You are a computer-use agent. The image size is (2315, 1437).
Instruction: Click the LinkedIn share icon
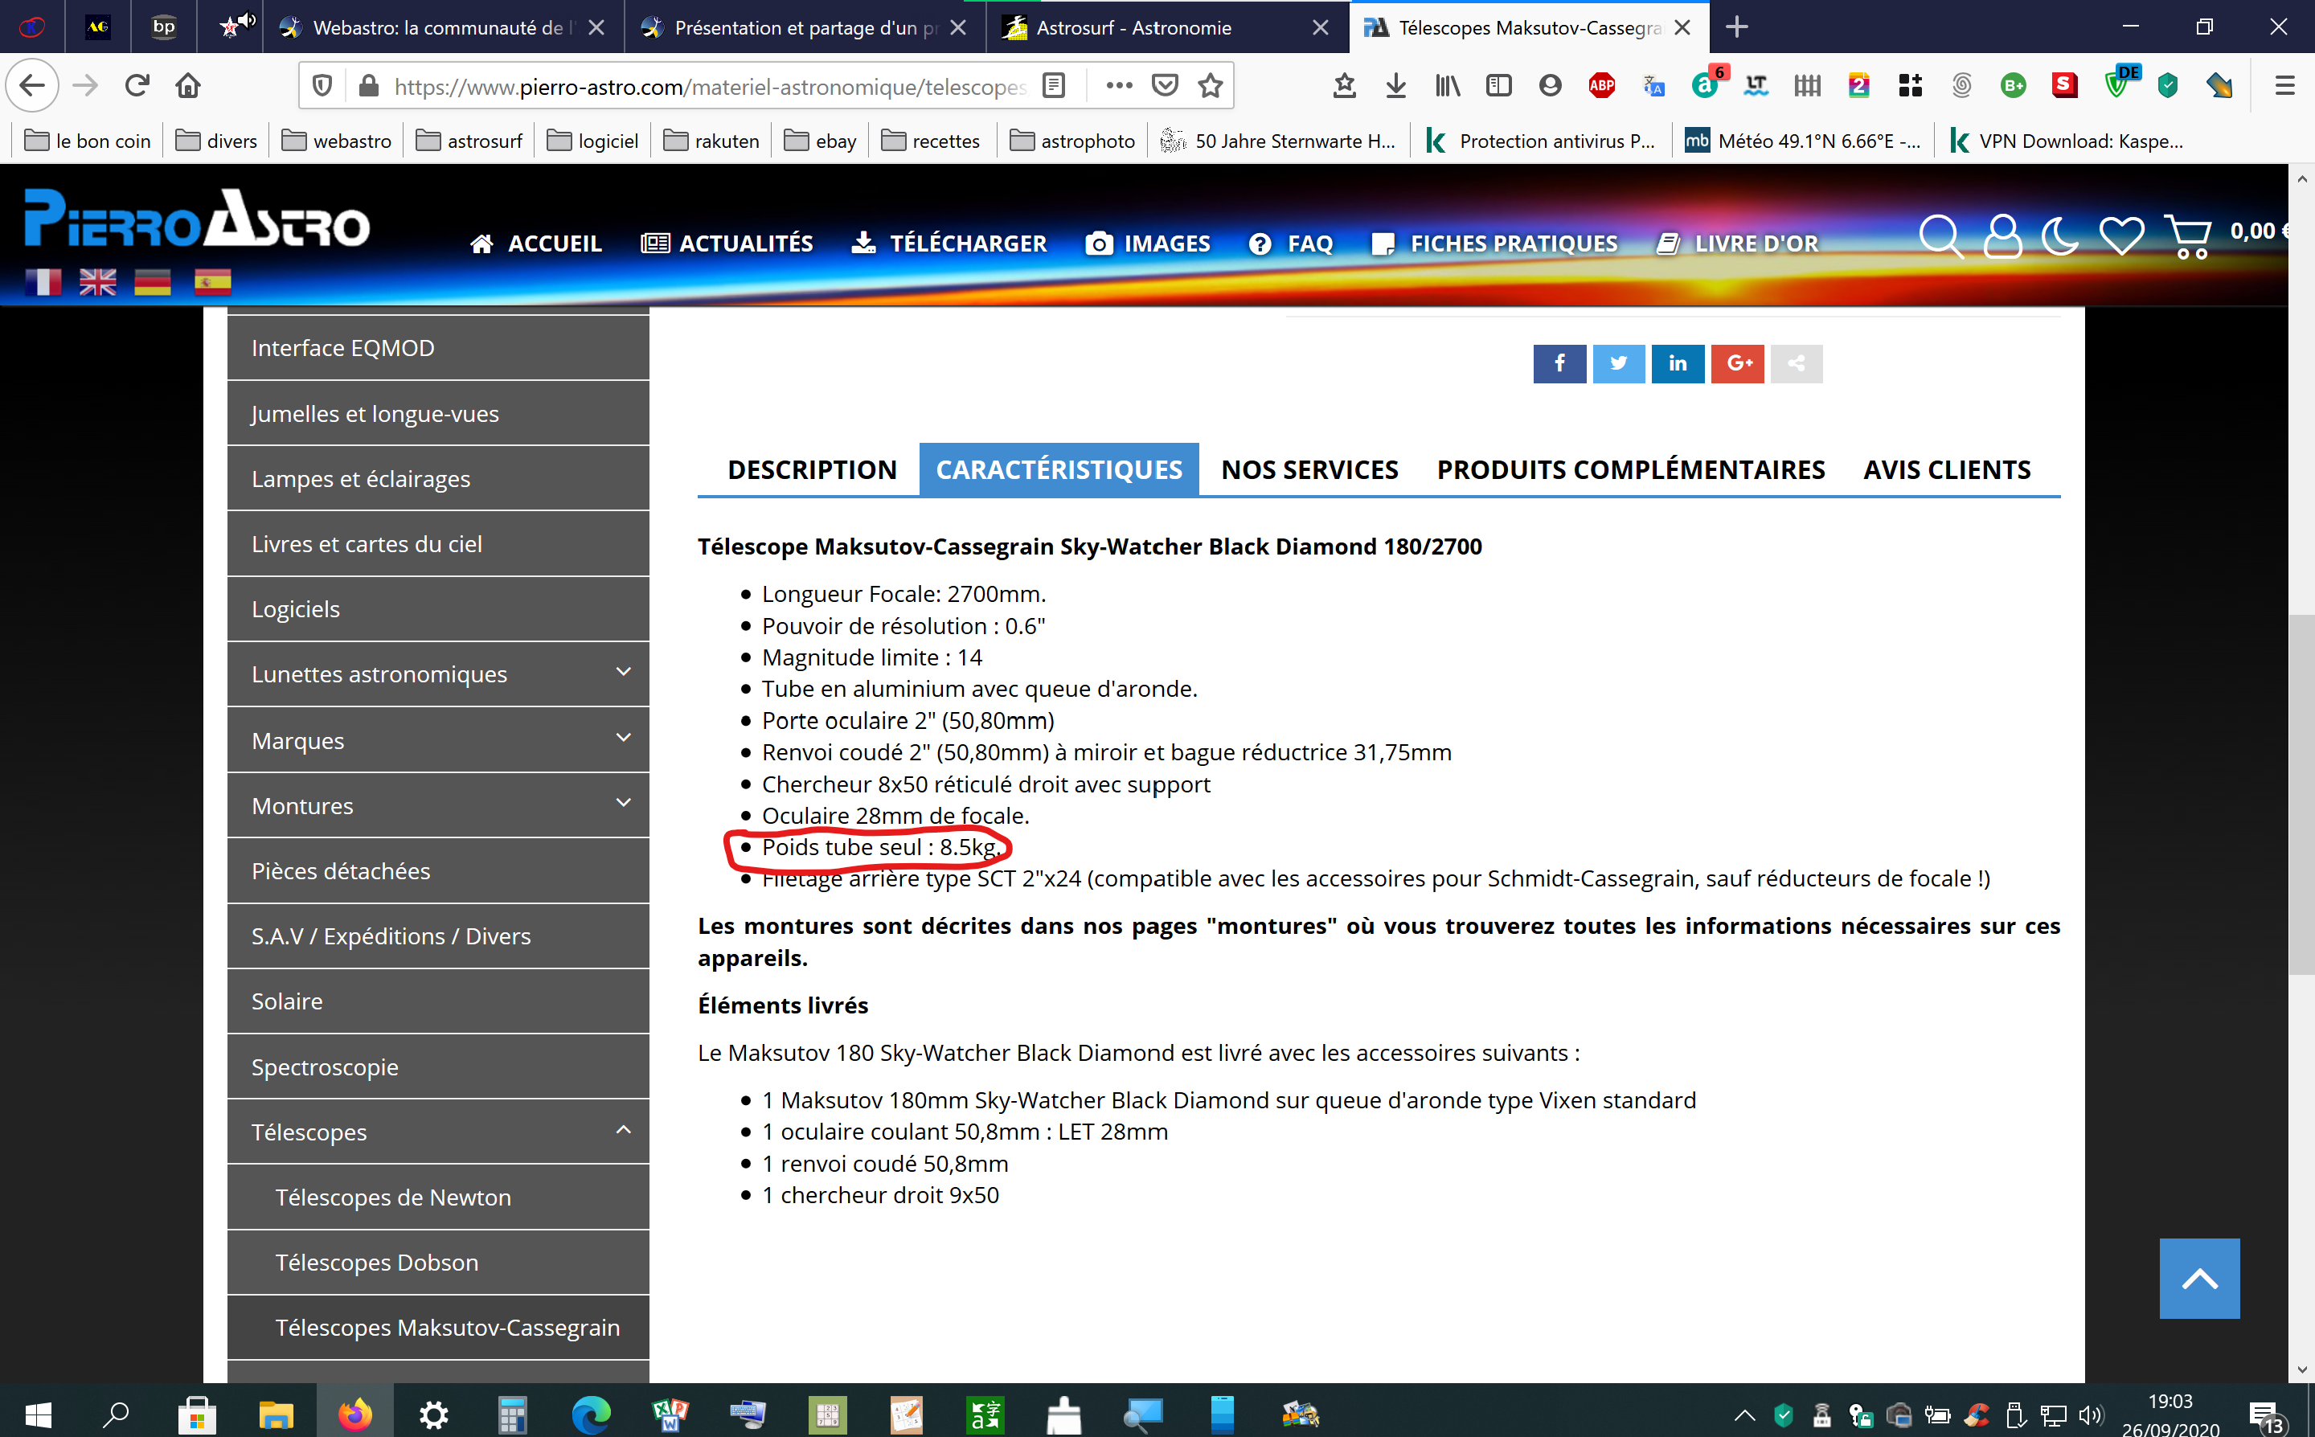[1678, 363]
